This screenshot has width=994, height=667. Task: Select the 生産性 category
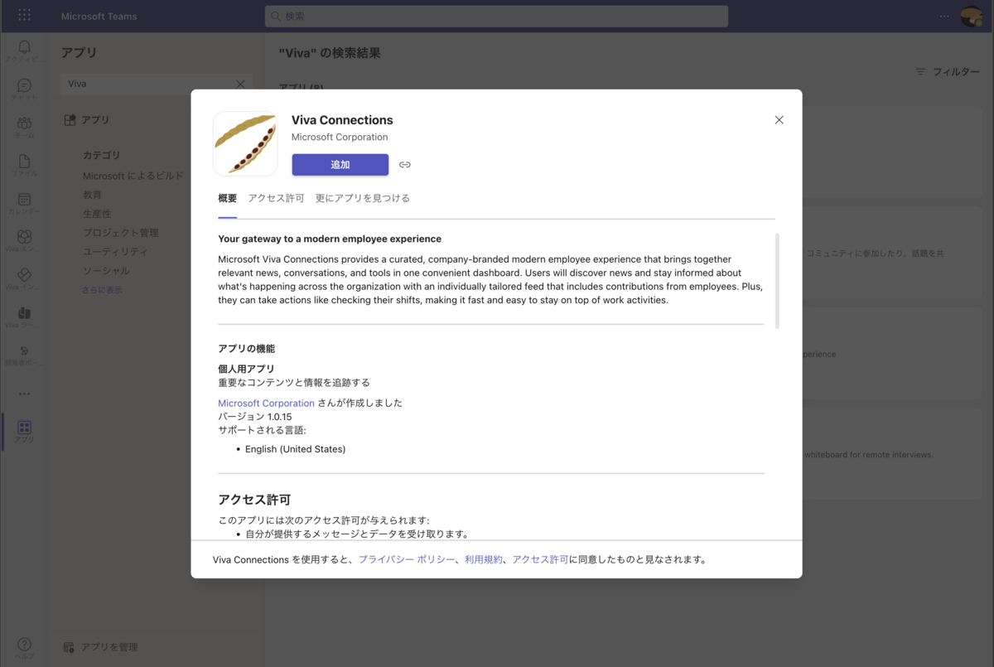[97, 214]
